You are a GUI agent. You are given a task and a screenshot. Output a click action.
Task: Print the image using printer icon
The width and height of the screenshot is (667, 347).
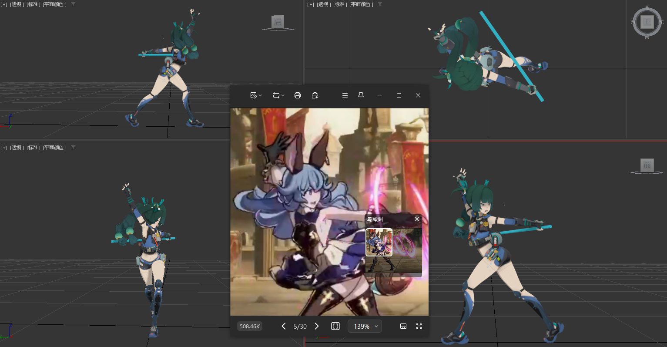(x=298, y=95)
